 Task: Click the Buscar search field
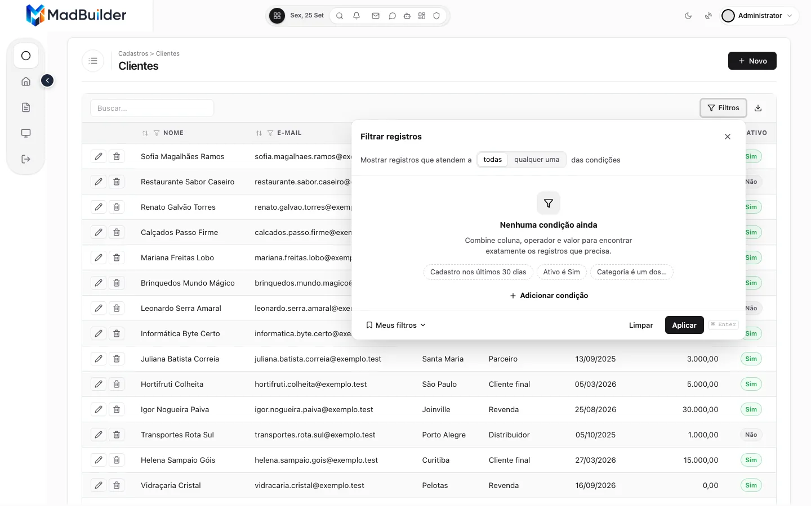point(152,108)
